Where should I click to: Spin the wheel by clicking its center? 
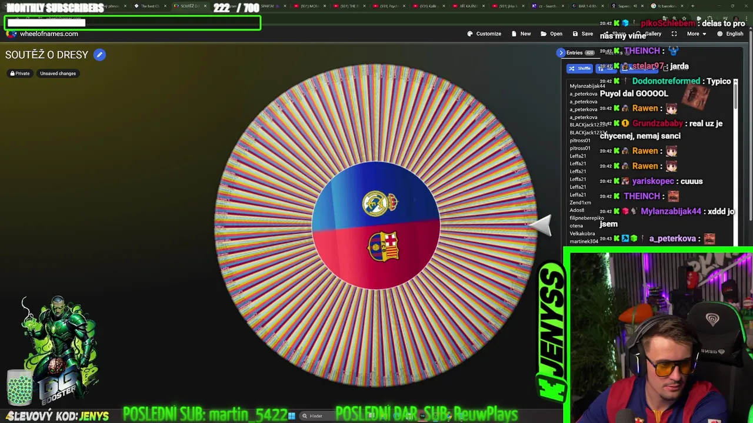(375, 226)
